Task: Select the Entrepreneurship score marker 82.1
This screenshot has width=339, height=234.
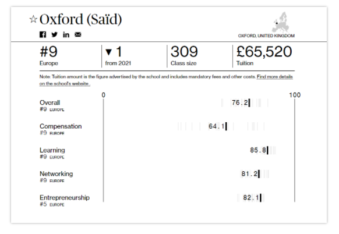Action: point(261,198)
